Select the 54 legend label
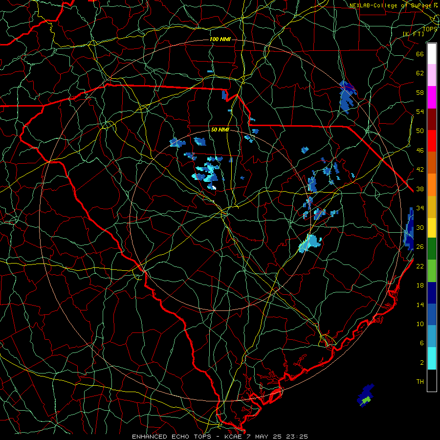The image size is (440, 440). [420, 111]
